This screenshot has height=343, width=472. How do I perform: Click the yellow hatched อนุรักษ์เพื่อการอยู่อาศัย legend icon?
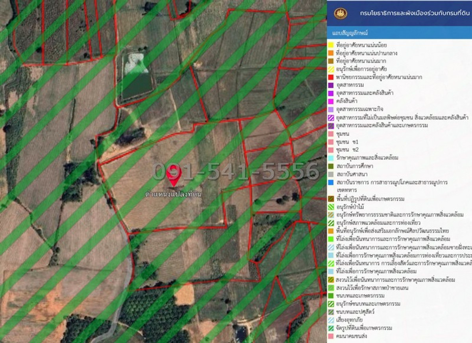click(x=332, y=68)
